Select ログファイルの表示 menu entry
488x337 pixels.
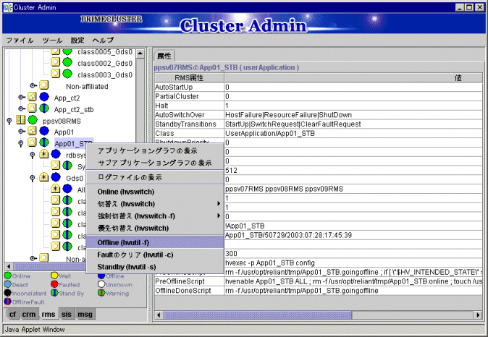point(155,177)
